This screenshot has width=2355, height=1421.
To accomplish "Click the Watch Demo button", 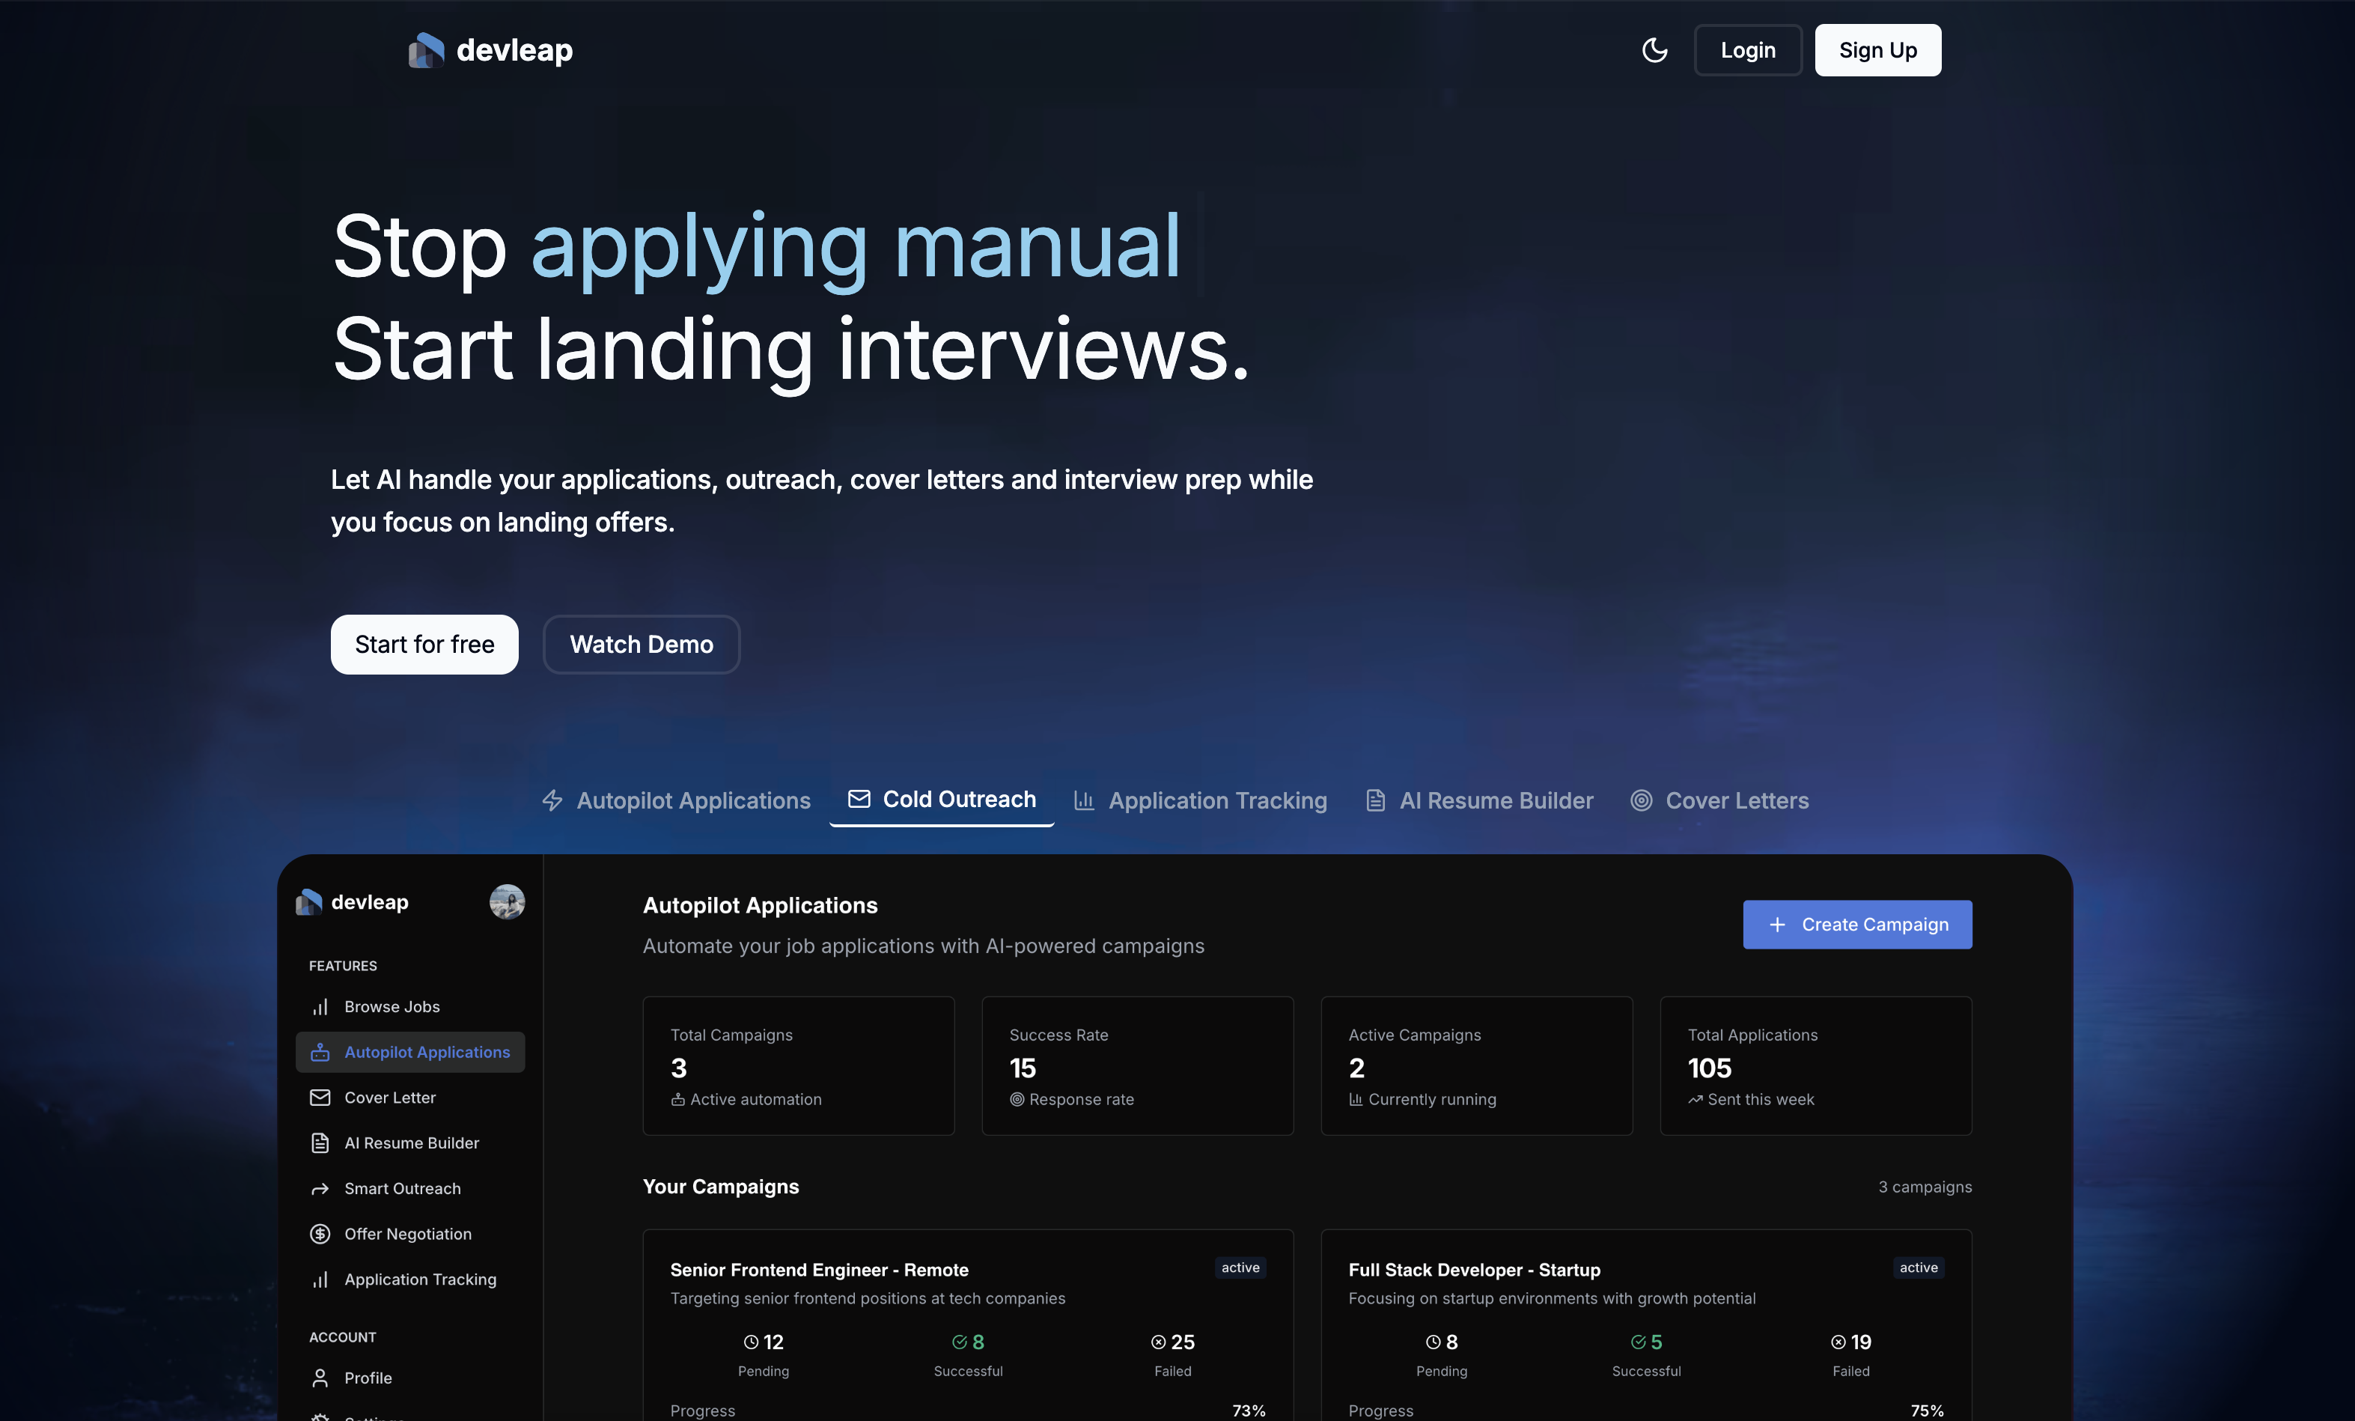I will 642,644.
